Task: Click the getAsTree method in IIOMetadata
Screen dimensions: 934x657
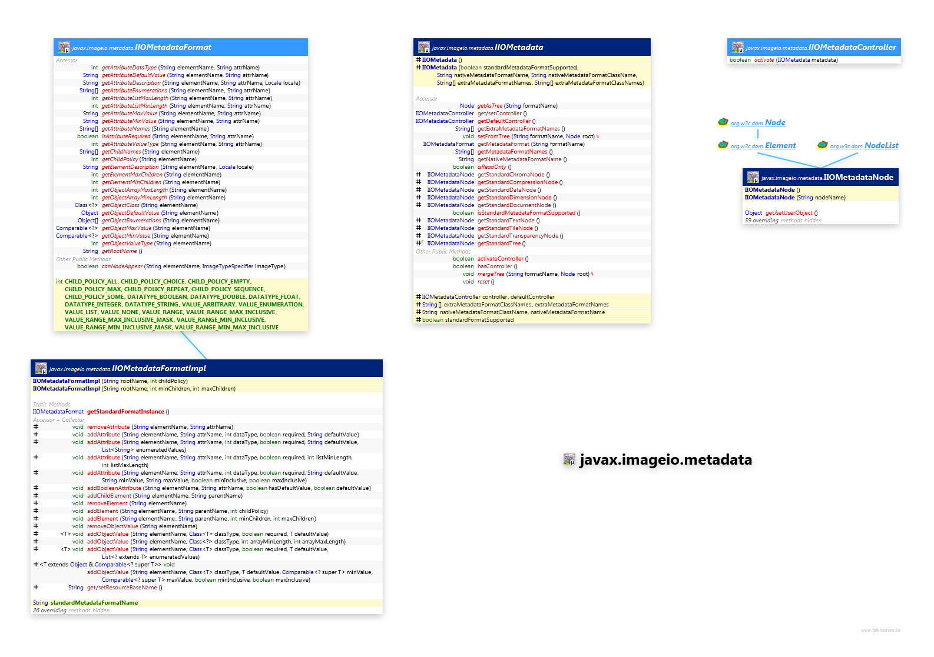Action: coord(489,106)
